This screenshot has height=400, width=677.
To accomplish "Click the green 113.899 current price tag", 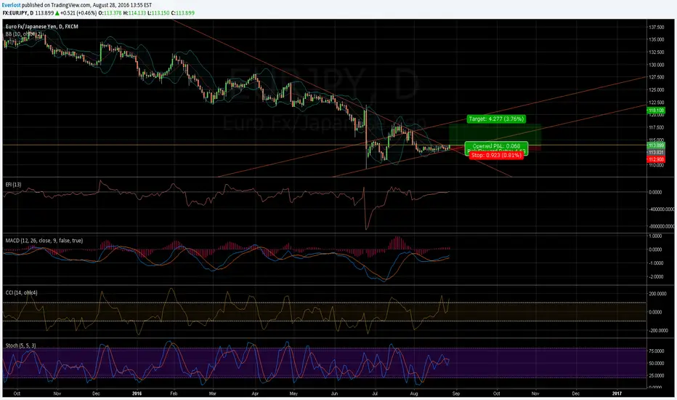I will [656, 145].
